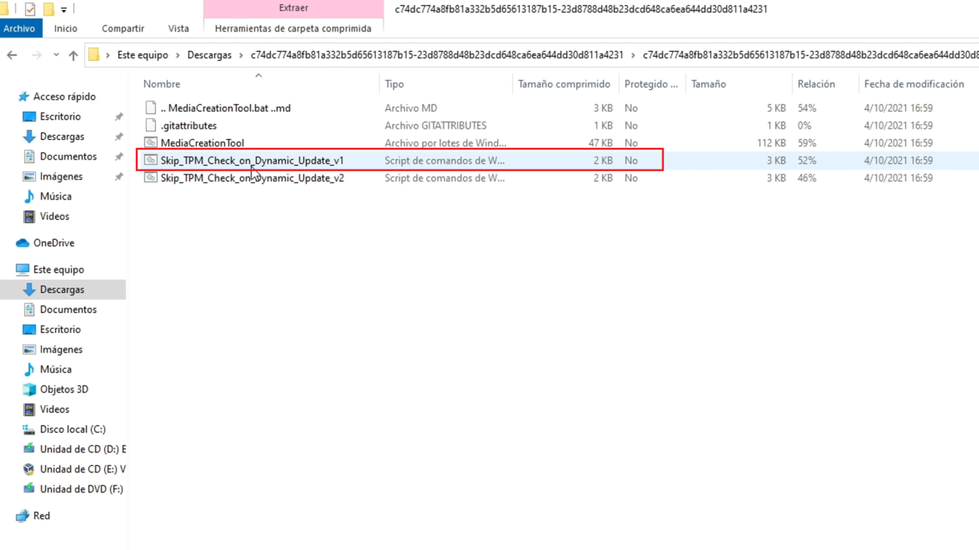Switch to the Inicio ribbon tab
This screenshot has width=979, height=550.
[66, 28]
